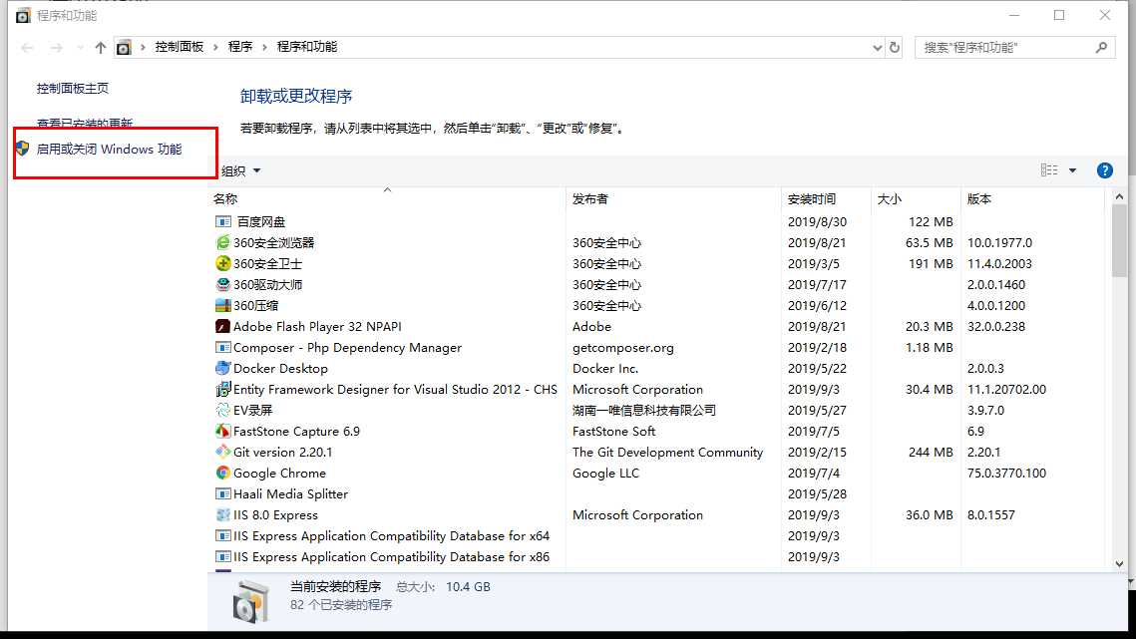Select version 32.0.0.238 cell
The height and width of the screenshot is (639, 1136).
coord(996,327)
